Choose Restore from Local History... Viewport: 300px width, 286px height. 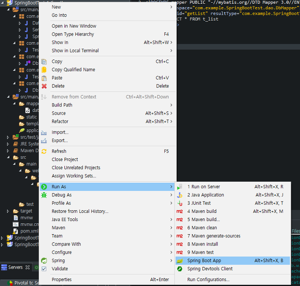(107, 211)
